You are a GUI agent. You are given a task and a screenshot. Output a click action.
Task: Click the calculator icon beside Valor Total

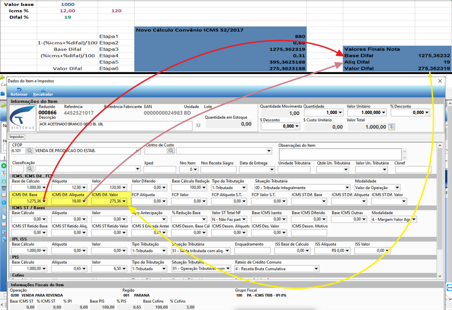click(x=392, y=127)
